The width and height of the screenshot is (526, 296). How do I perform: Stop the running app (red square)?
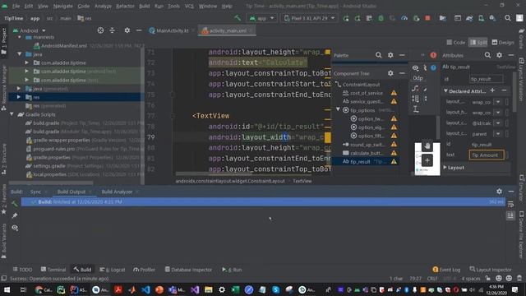[x=427, y=18]
